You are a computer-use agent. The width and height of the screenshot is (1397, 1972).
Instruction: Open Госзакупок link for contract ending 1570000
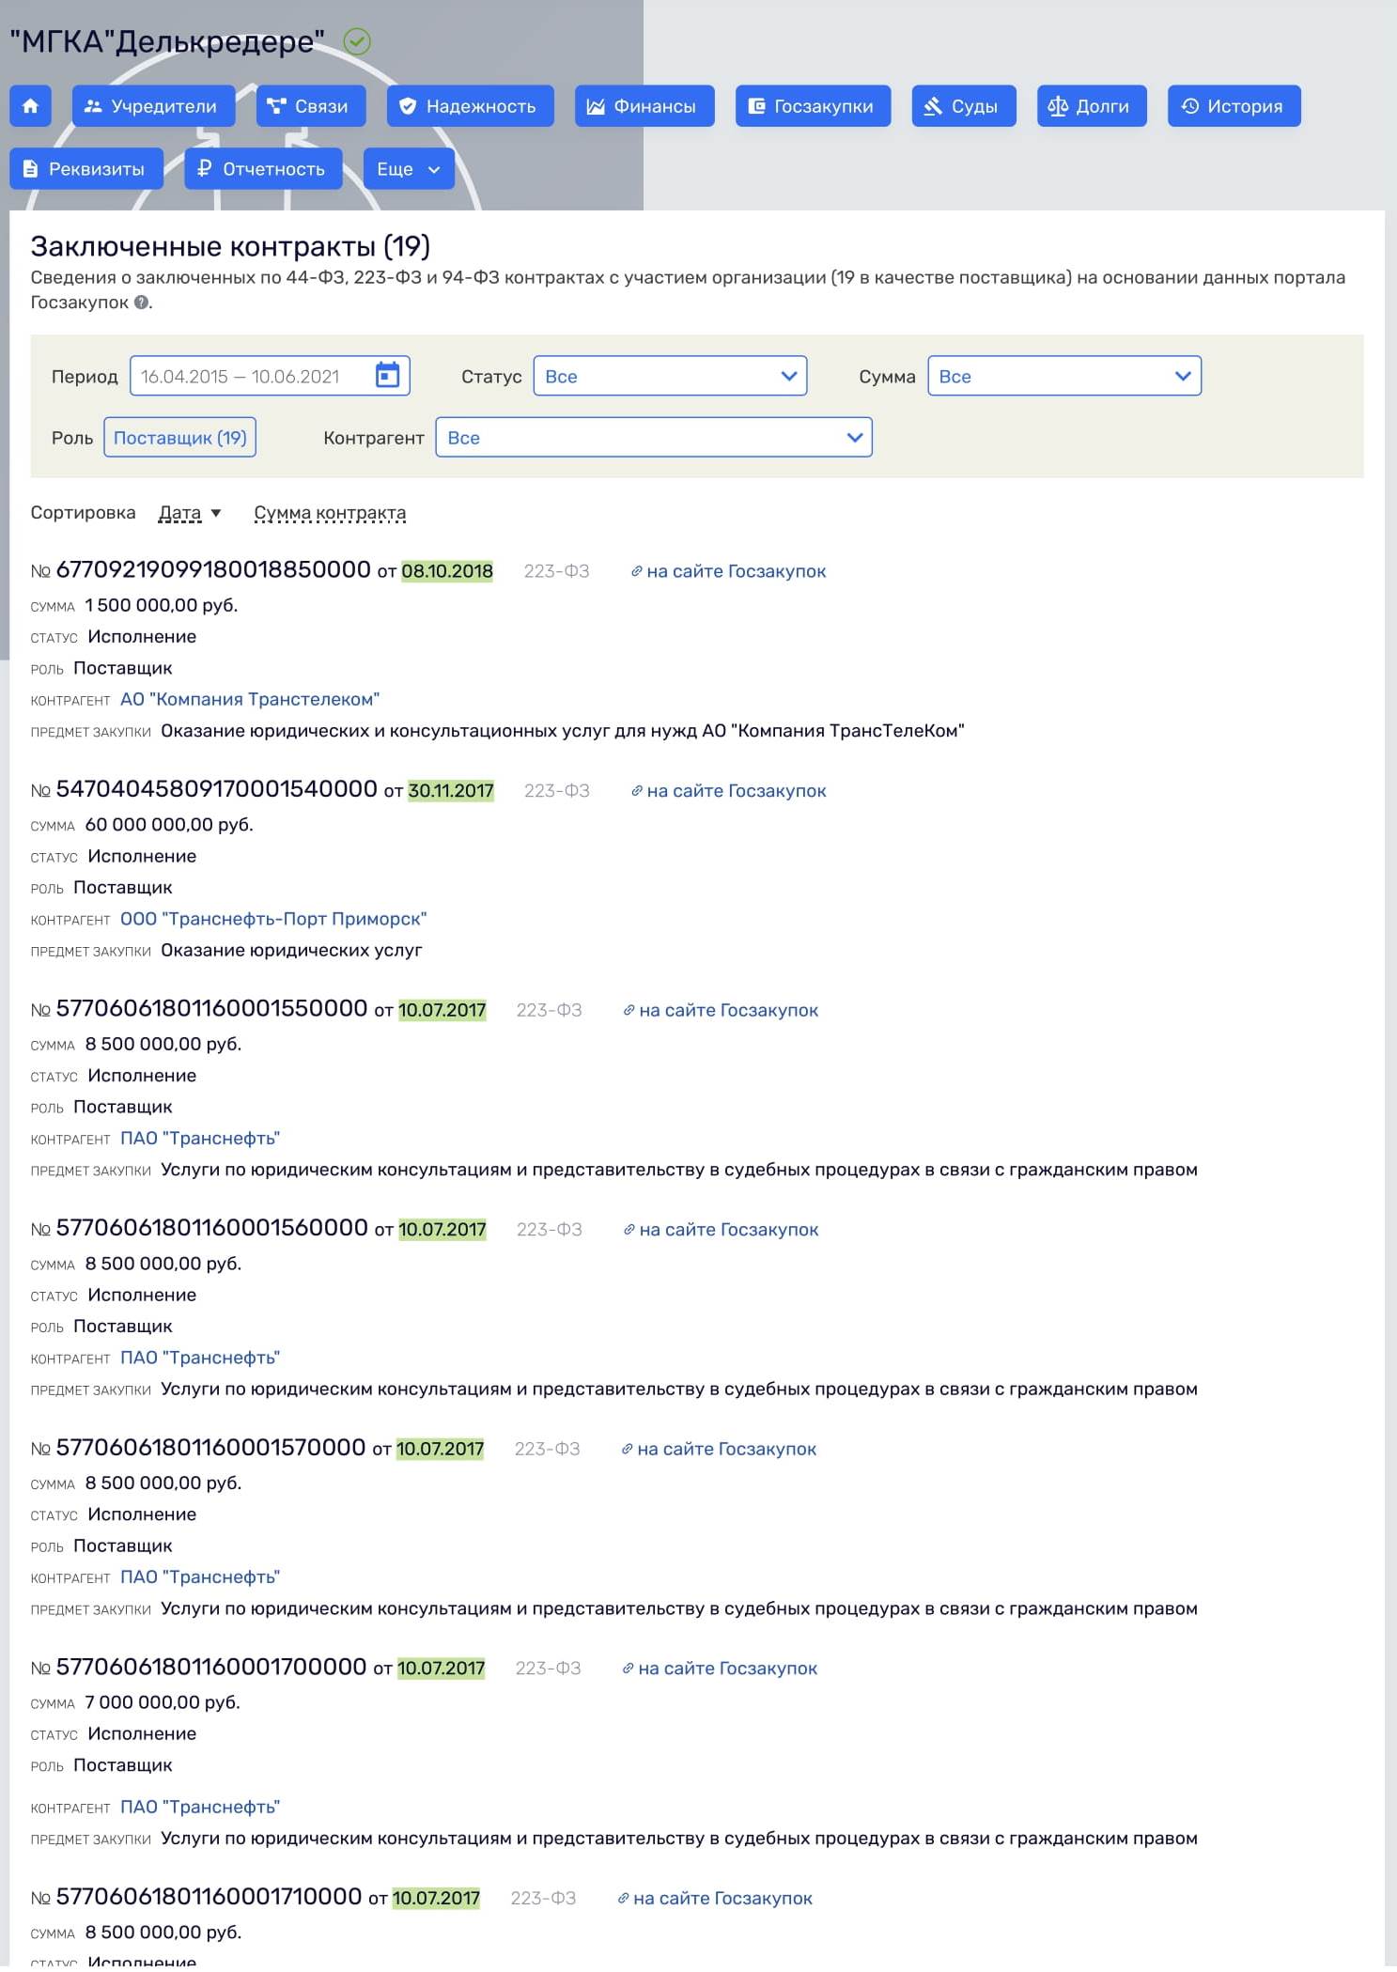coord(719,1449)
